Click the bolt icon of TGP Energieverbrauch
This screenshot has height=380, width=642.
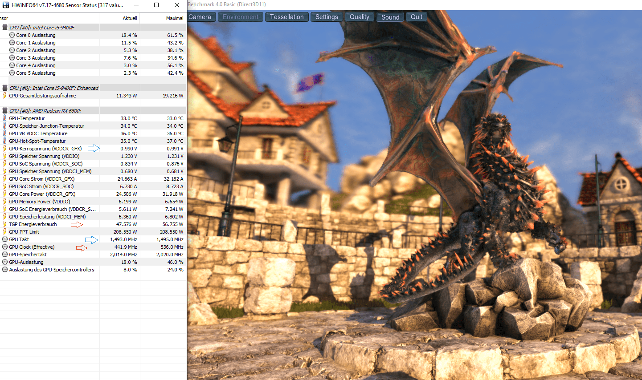[5, 224]
